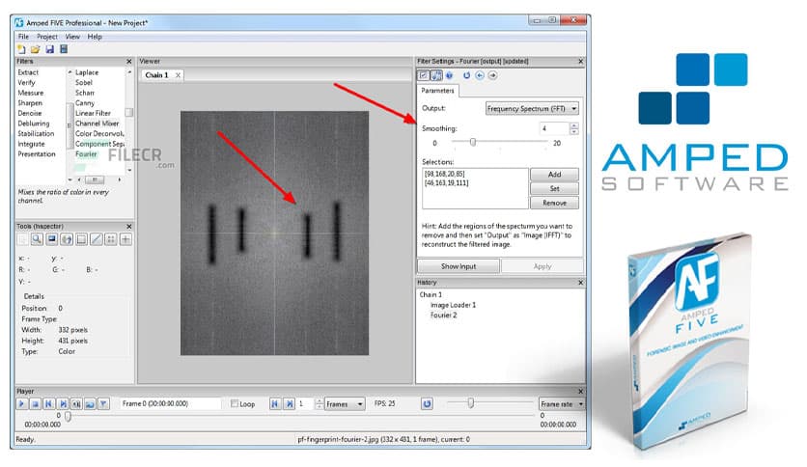Click the filmstrip icon in main toolbar
Image resolution: width=807 pixels, height=467 pixels.
click(64, 49)
